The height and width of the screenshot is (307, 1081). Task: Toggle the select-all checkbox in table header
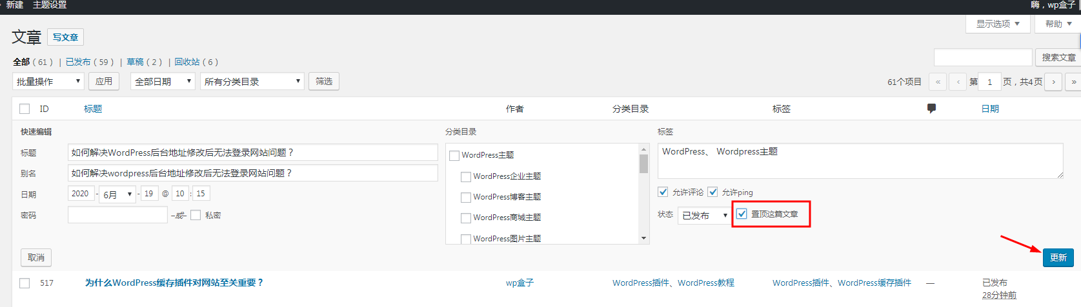(x=25, y=109)
